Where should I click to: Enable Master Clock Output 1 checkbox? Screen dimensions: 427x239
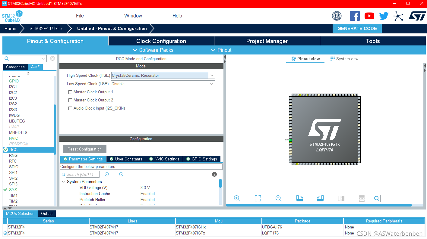click(70, 92)
